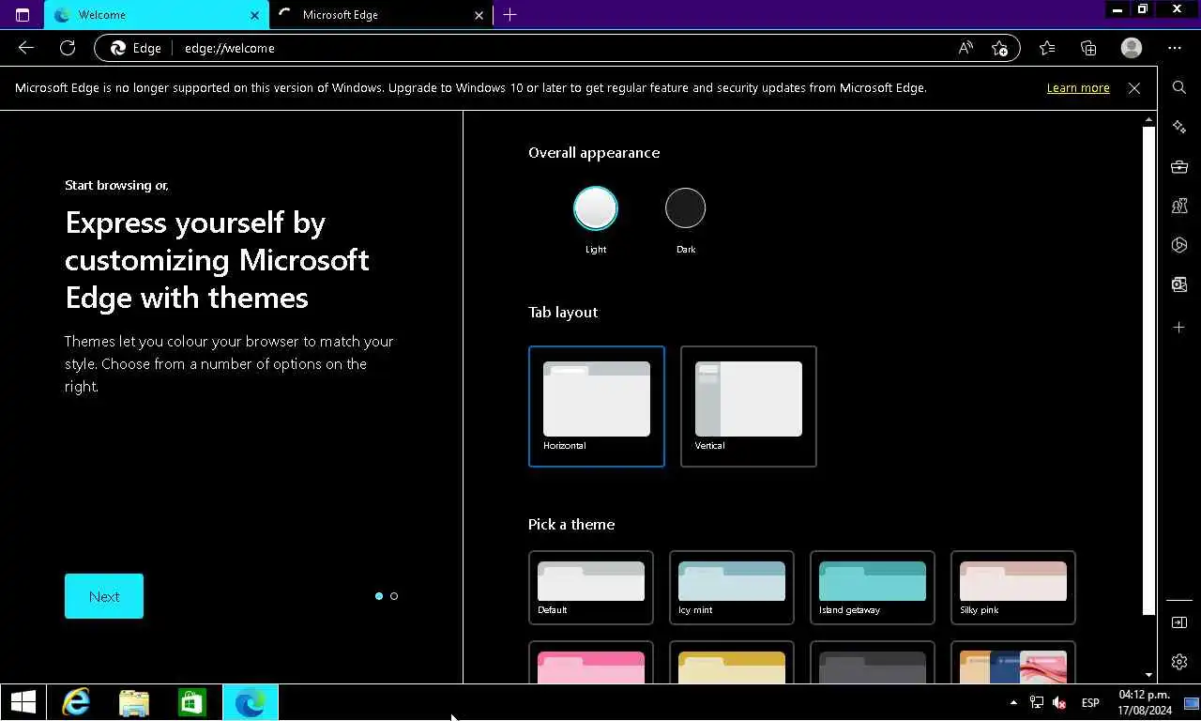This screenshot has width=1201, height=721.
Task: Pick the dark grey theme in second row
Action: coord(873,663)
